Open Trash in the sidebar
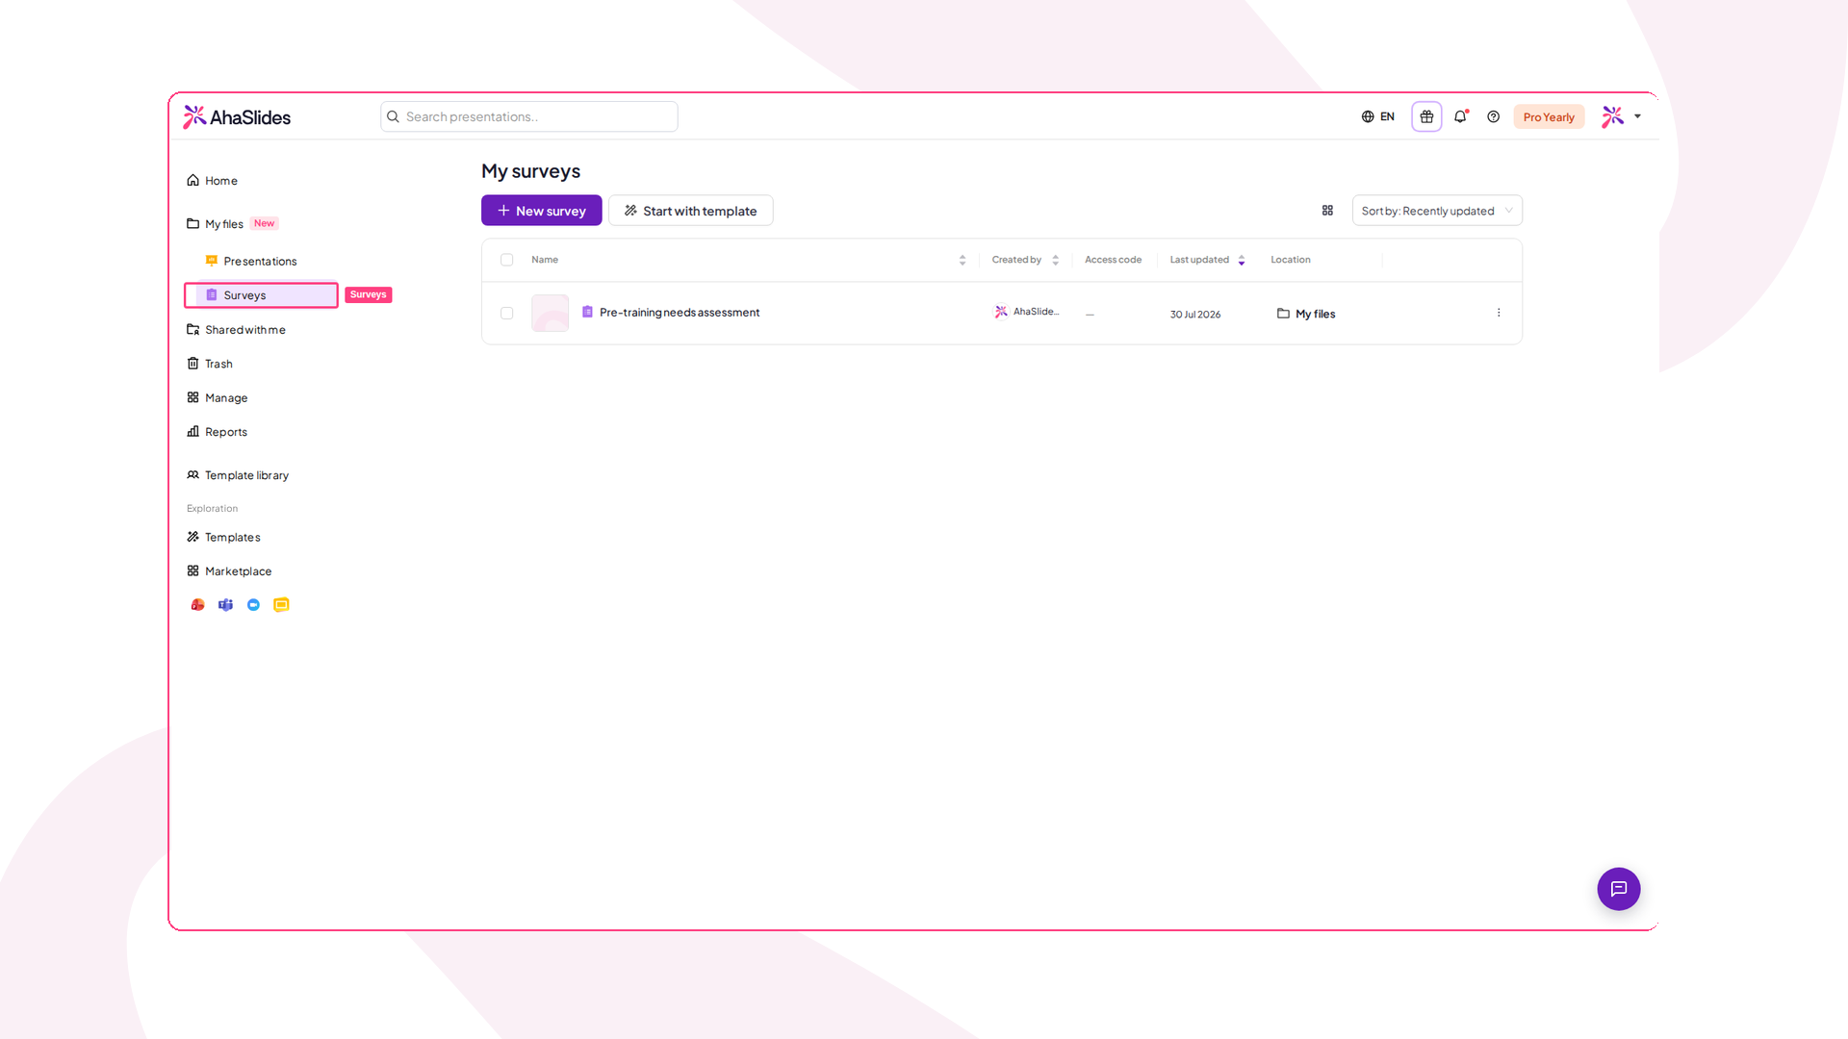This screenshot has width=1848, height=1039. click(210, 364)
